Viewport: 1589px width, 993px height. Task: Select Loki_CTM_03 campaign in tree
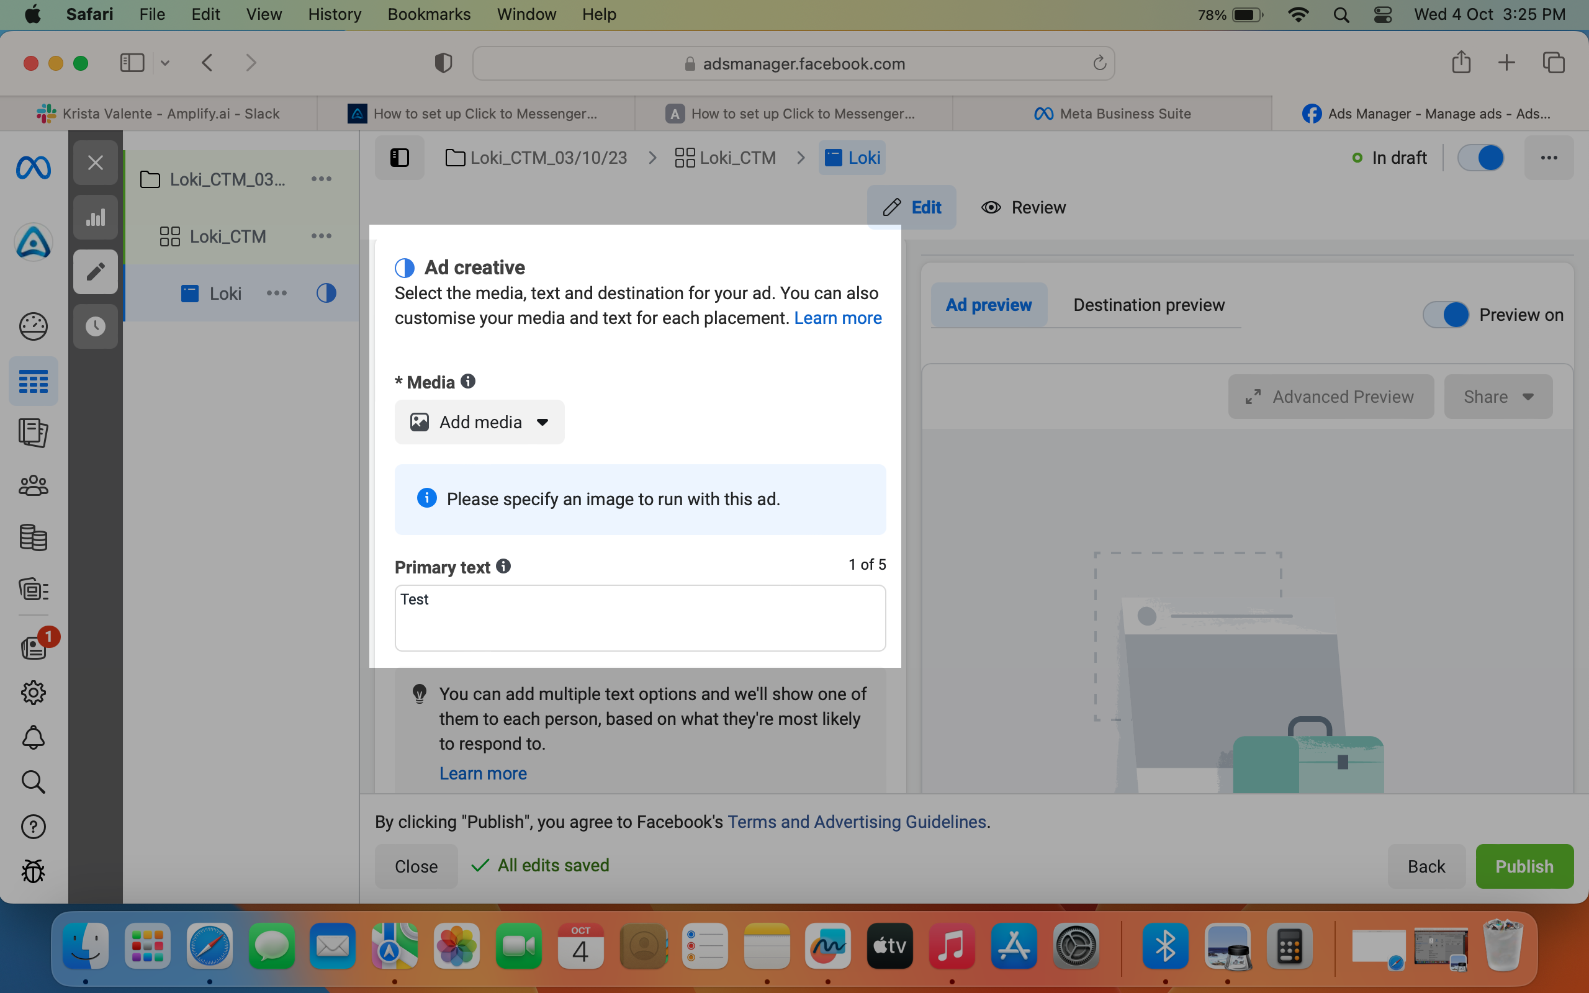pyautogui.click(x=227, y=179)
